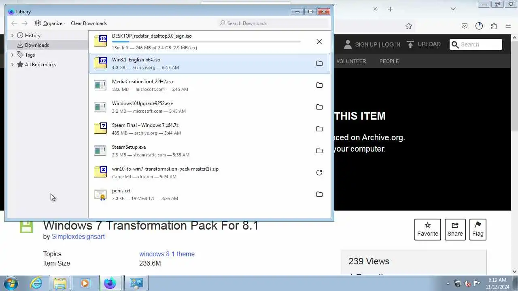The height and width of the screenshot is (291, 518).
Task: Open the browser hamburger application menu
Action: [x=508, y=26]
